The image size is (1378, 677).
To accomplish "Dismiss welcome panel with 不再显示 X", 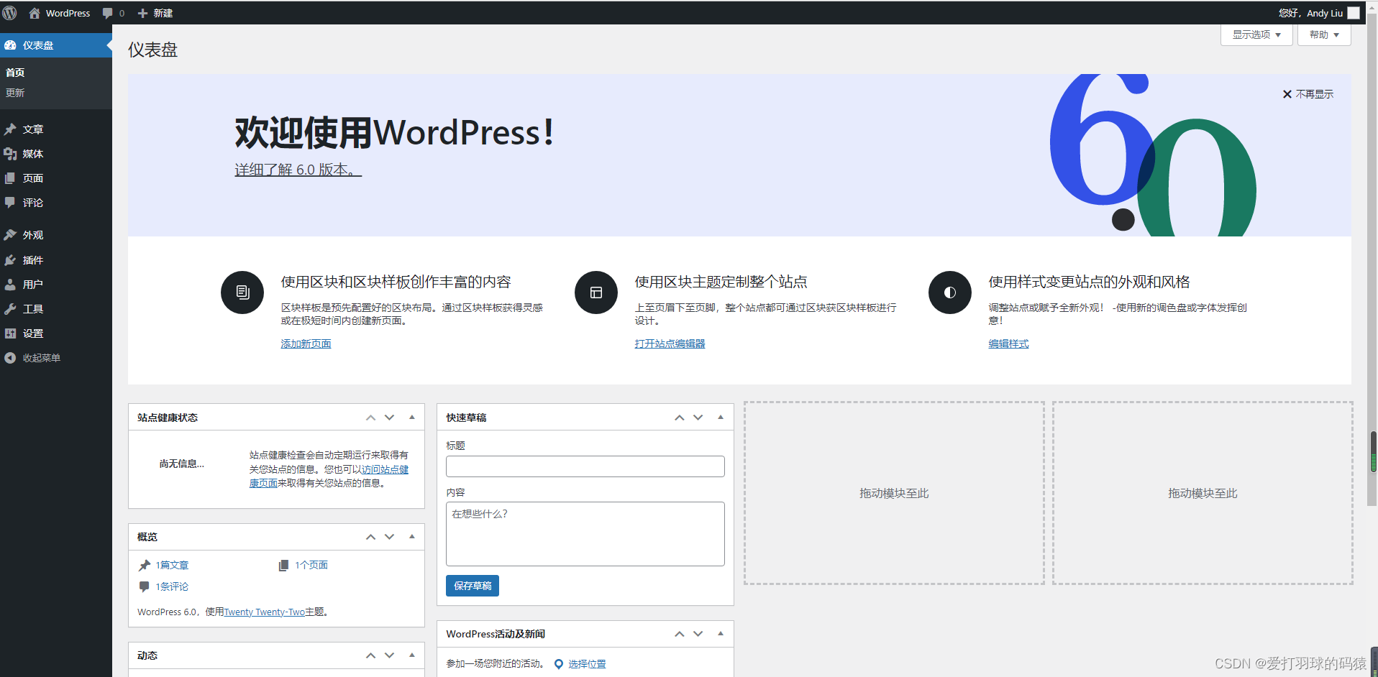I will pos(1308,94).
